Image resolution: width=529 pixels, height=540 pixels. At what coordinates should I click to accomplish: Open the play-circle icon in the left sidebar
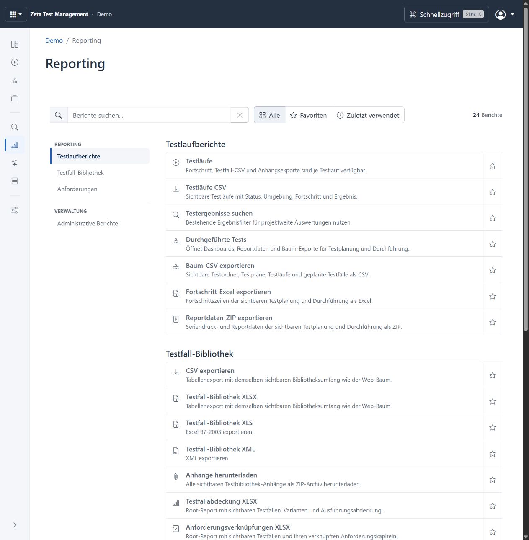click(15, 62)
